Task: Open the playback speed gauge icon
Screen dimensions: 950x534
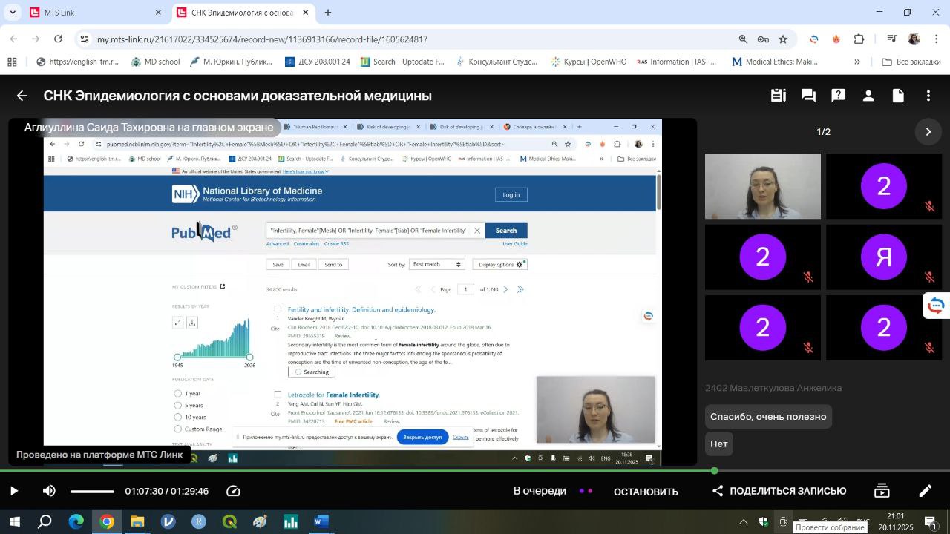Action: (x=233, y=491)
